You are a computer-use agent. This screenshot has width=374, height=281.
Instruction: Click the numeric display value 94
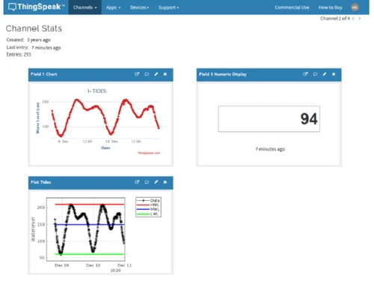pos(309,119)
